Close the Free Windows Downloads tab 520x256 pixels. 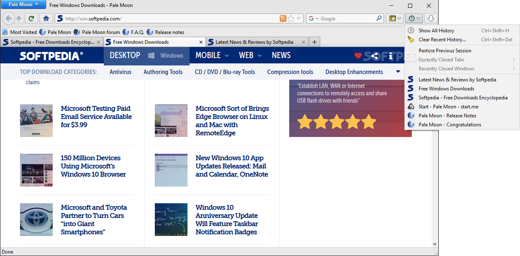[x=201, y=42]
